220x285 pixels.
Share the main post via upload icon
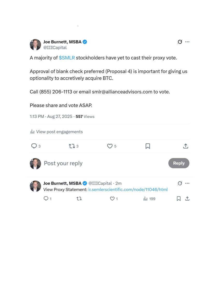[x=186, y=146]
